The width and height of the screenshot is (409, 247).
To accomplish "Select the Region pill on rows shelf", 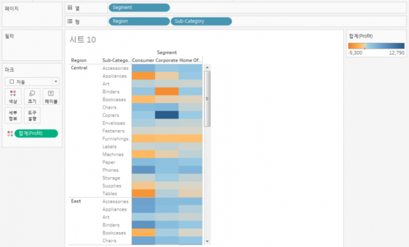I will point(139,21).
